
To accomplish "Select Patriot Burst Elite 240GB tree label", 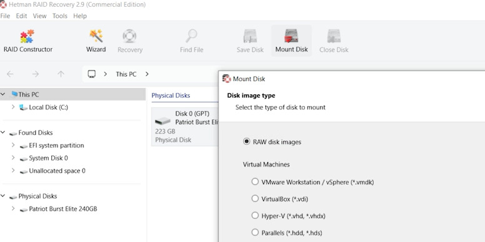I will [x=63, y=209].
